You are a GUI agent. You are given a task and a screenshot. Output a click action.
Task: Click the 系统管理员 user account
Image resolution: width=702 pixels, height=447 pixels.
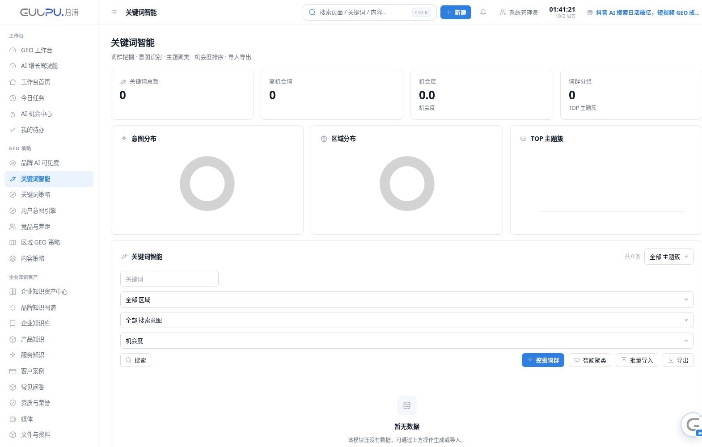tap(519, 13)
